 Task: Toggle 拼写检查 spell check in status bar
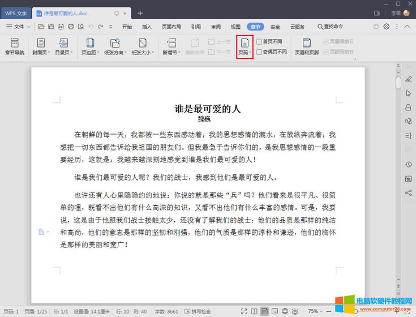pyautogui.click(x=195, y=311)
